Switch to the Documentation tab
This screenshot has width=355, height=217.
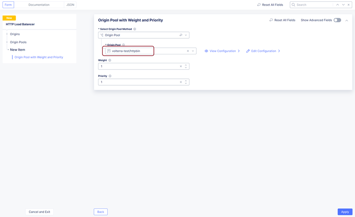click(39, 5)
